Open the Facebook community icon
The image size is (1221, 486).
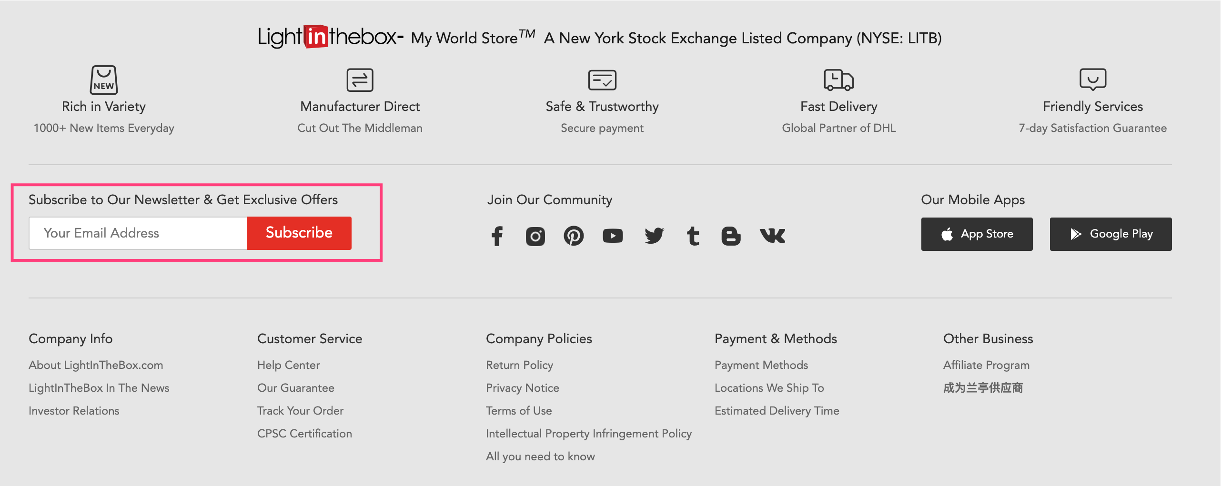(497, 236)
